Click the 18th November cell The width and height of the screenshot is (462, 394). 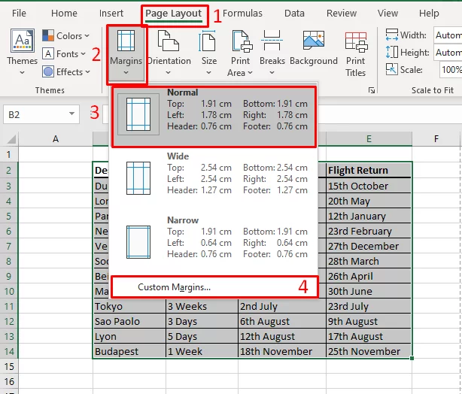coord(282,351)
